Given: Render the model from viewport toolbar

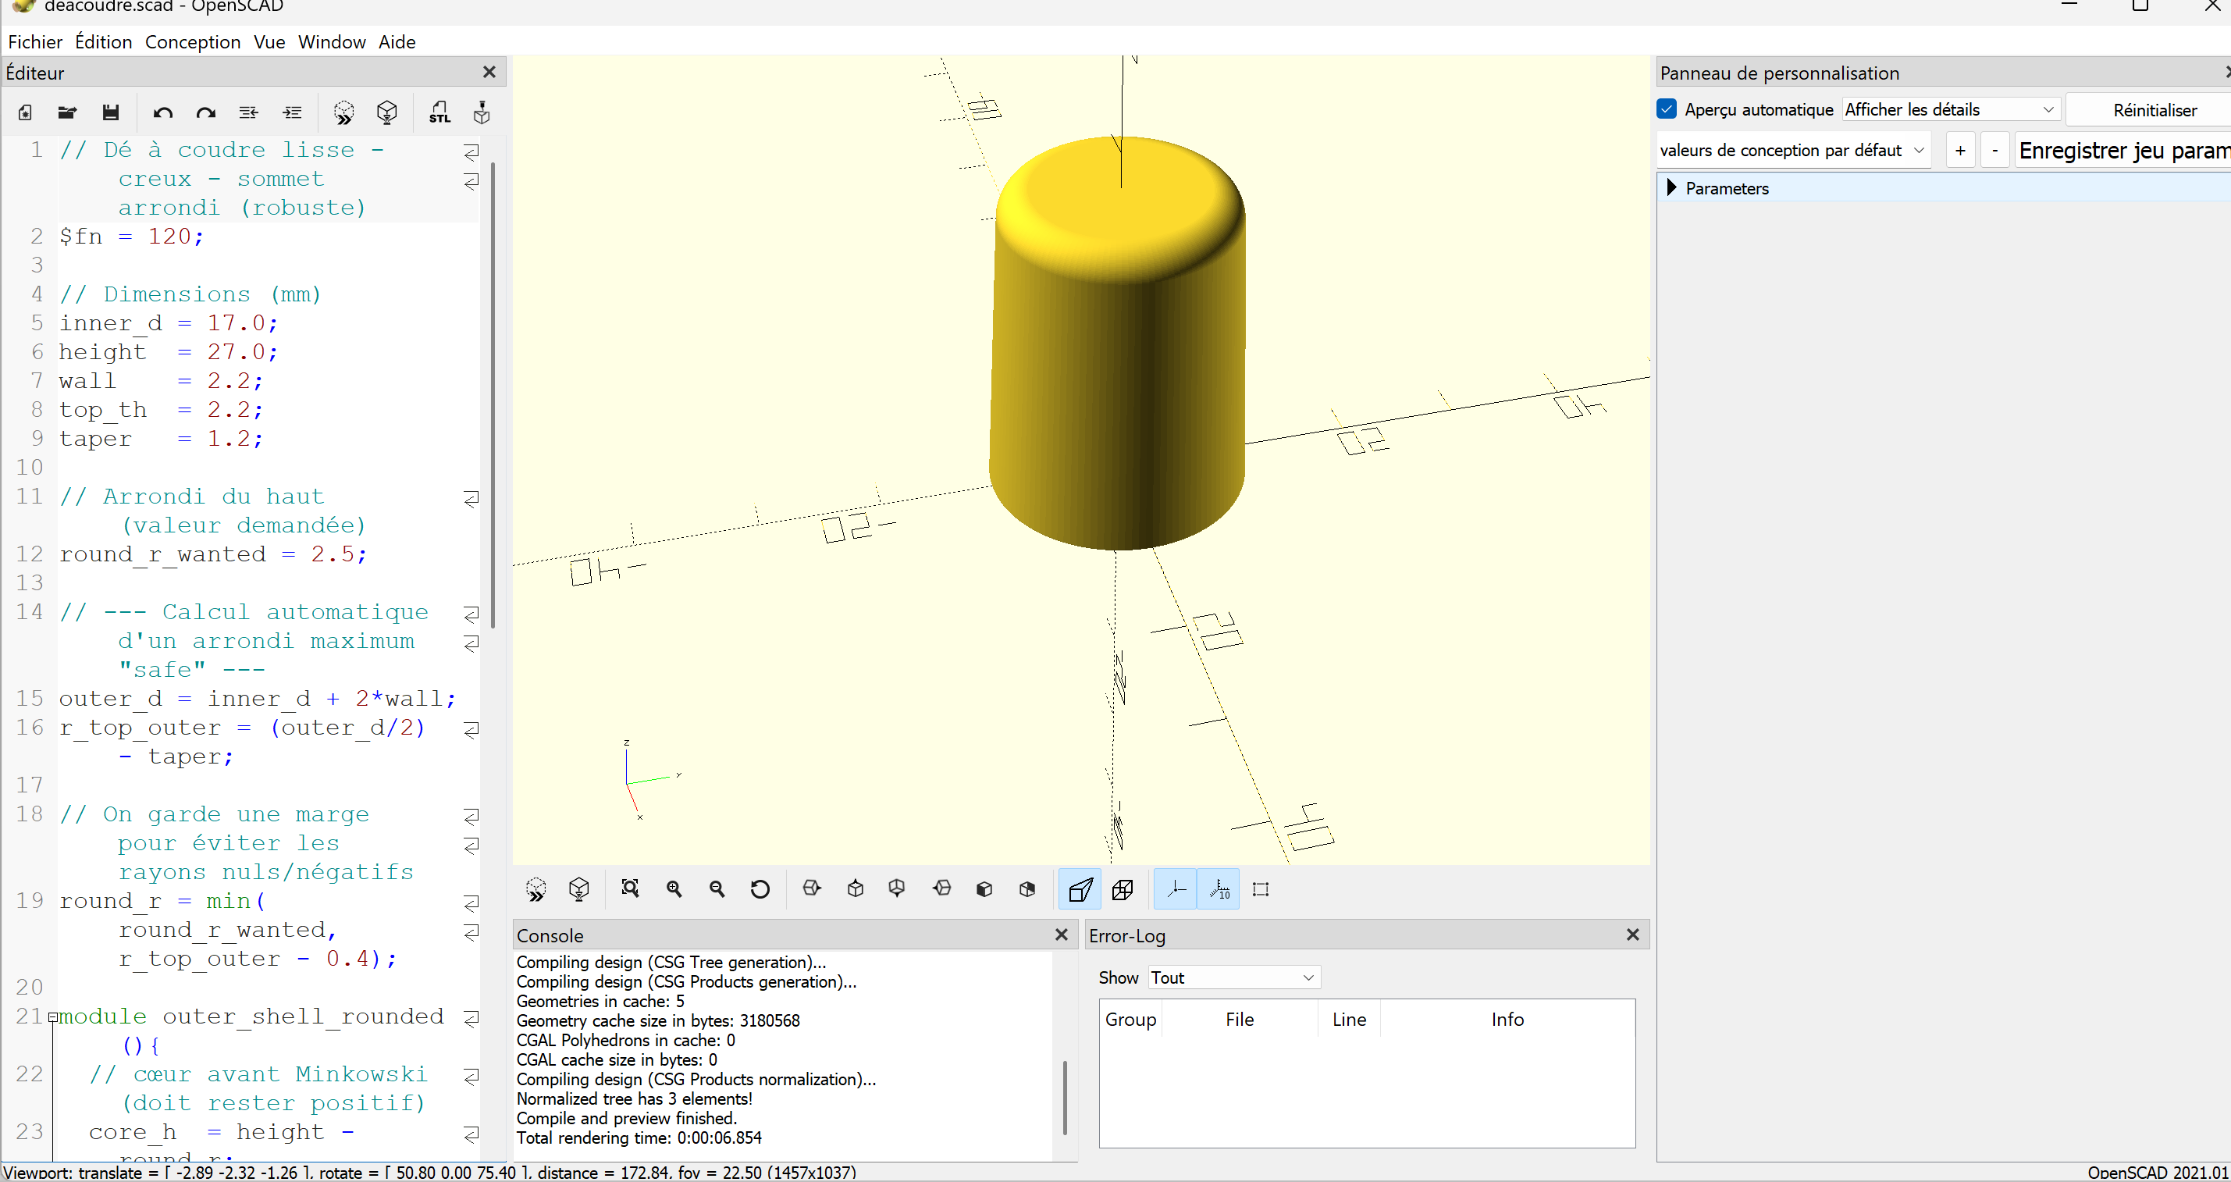Looking at the screenshot, I should [578, 889].
